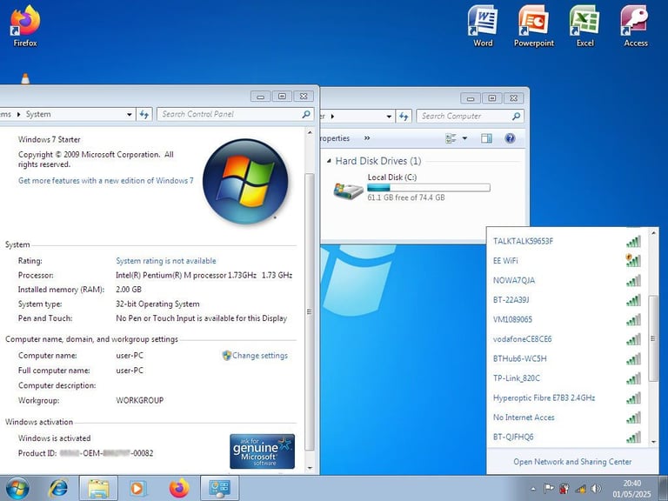Refresh the Computer window address bar
This screenshot has width=668, height=501.
(x=404, y=116)
